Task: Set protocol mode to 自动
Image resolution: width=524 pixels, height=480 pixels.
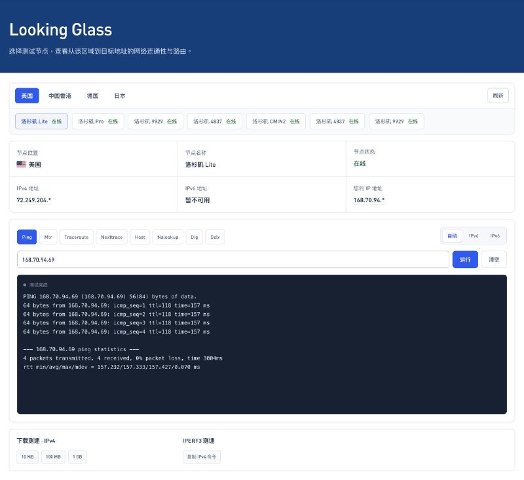Action: coord(452,236)
